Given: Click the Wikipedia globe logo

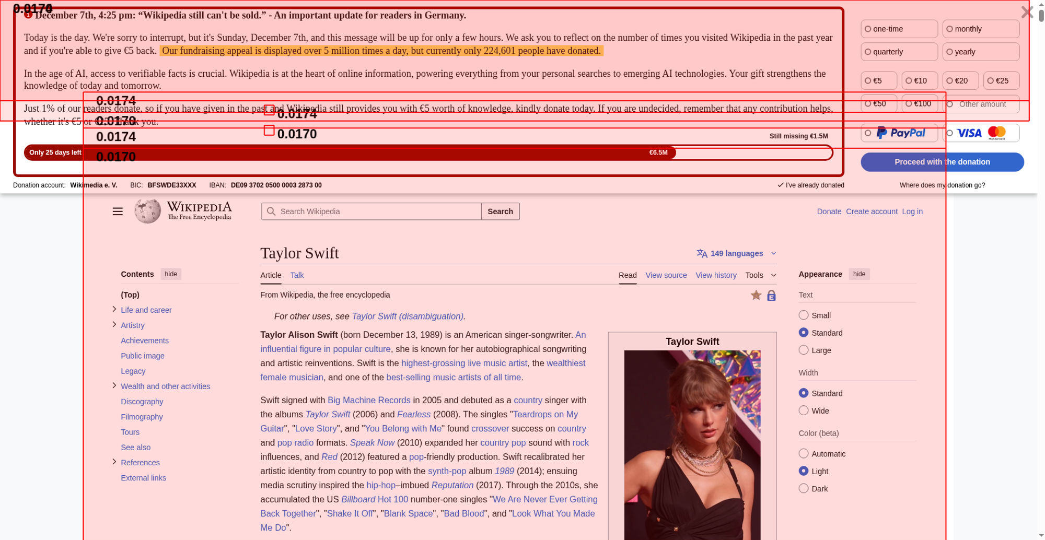Looking at the screenshot, I should 147,211.
